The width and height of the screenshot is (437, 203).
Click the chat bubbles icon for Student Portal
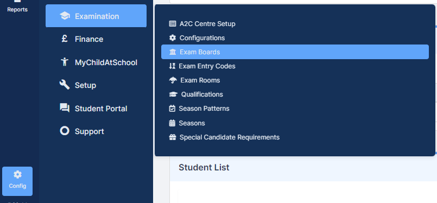pyautogui.click(x=65, y=108)
